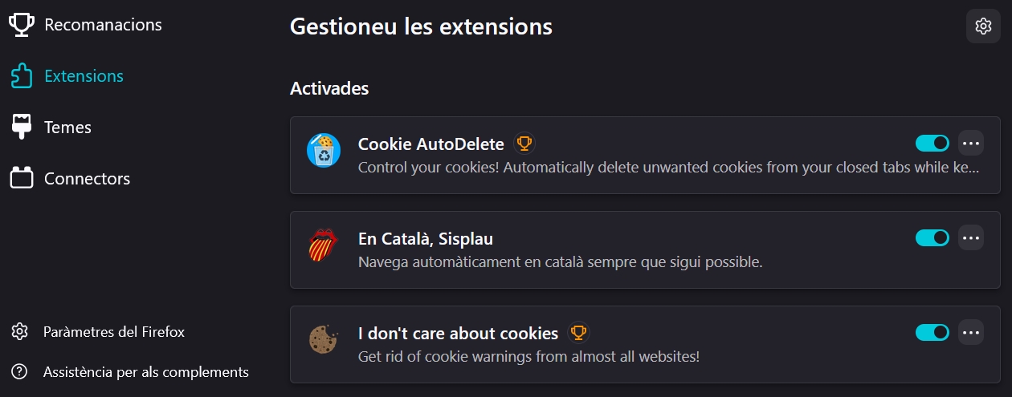Open Assistència per als complements help link
This screenshot has width=1012, height=397.
coord(145,372)
